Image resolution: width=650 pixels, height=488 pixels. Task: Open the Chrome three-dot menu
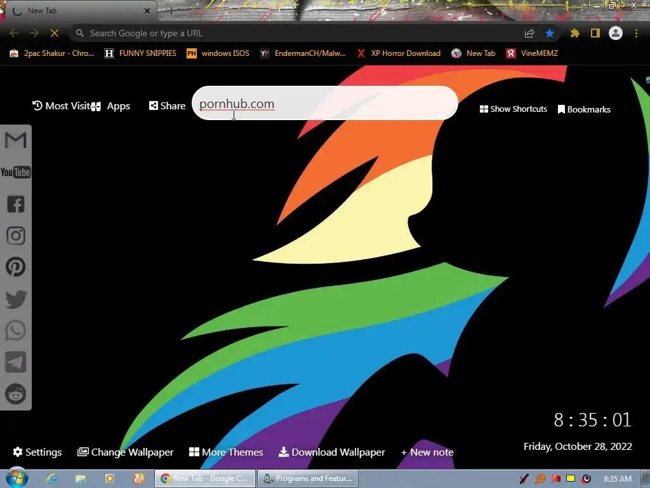tap(636, 33)
